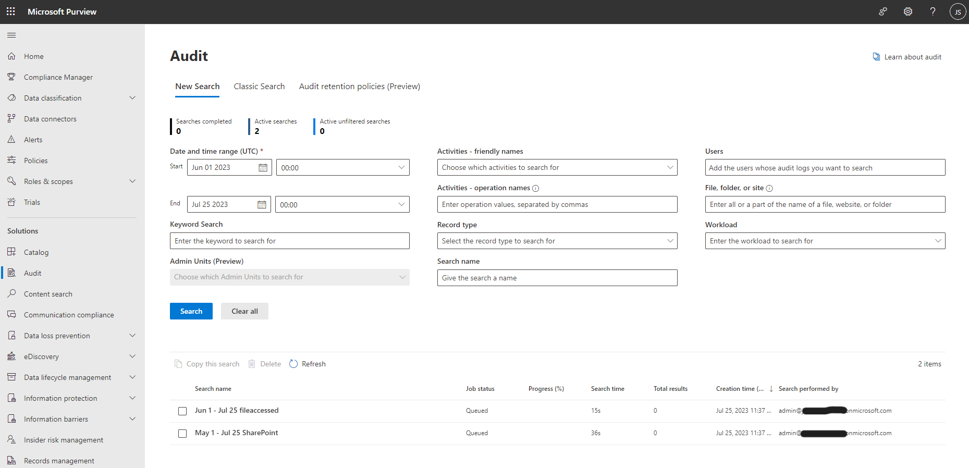Click the Keyword Search input field
The image size is (969, 468).
coord(290,241)
